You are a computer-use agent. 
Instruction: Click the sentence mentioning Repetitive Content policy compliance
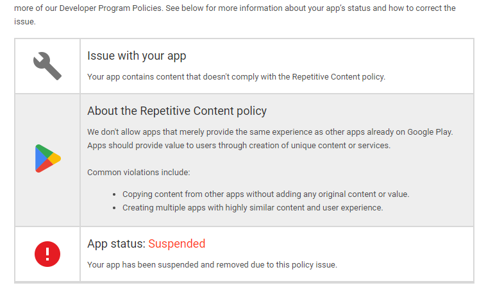[236, 77]
